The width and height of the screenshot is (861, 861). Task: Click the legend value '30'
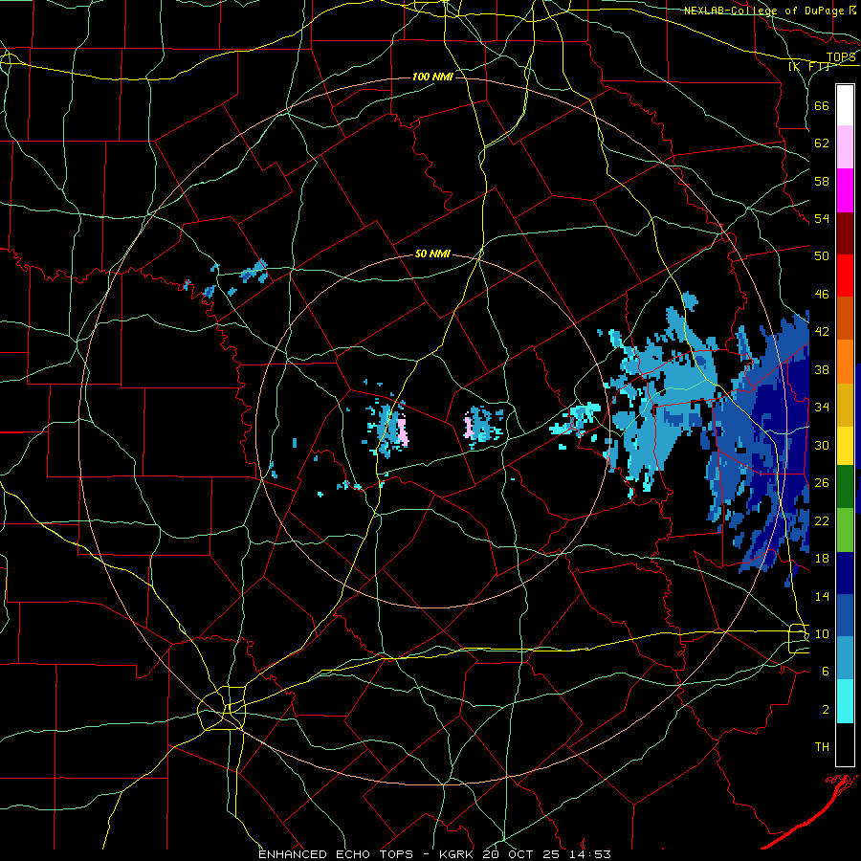(x=822, y=445)
